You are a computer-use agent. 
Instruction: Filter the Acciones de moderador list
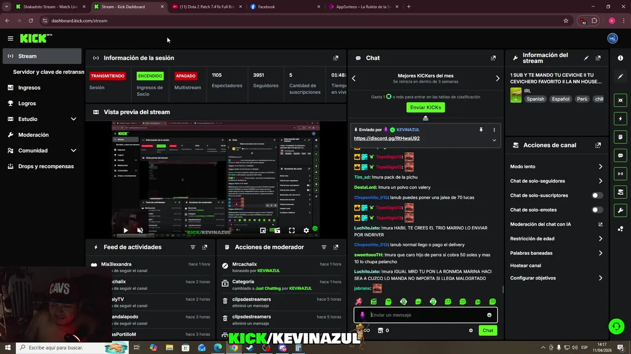[x=324, y=247]
